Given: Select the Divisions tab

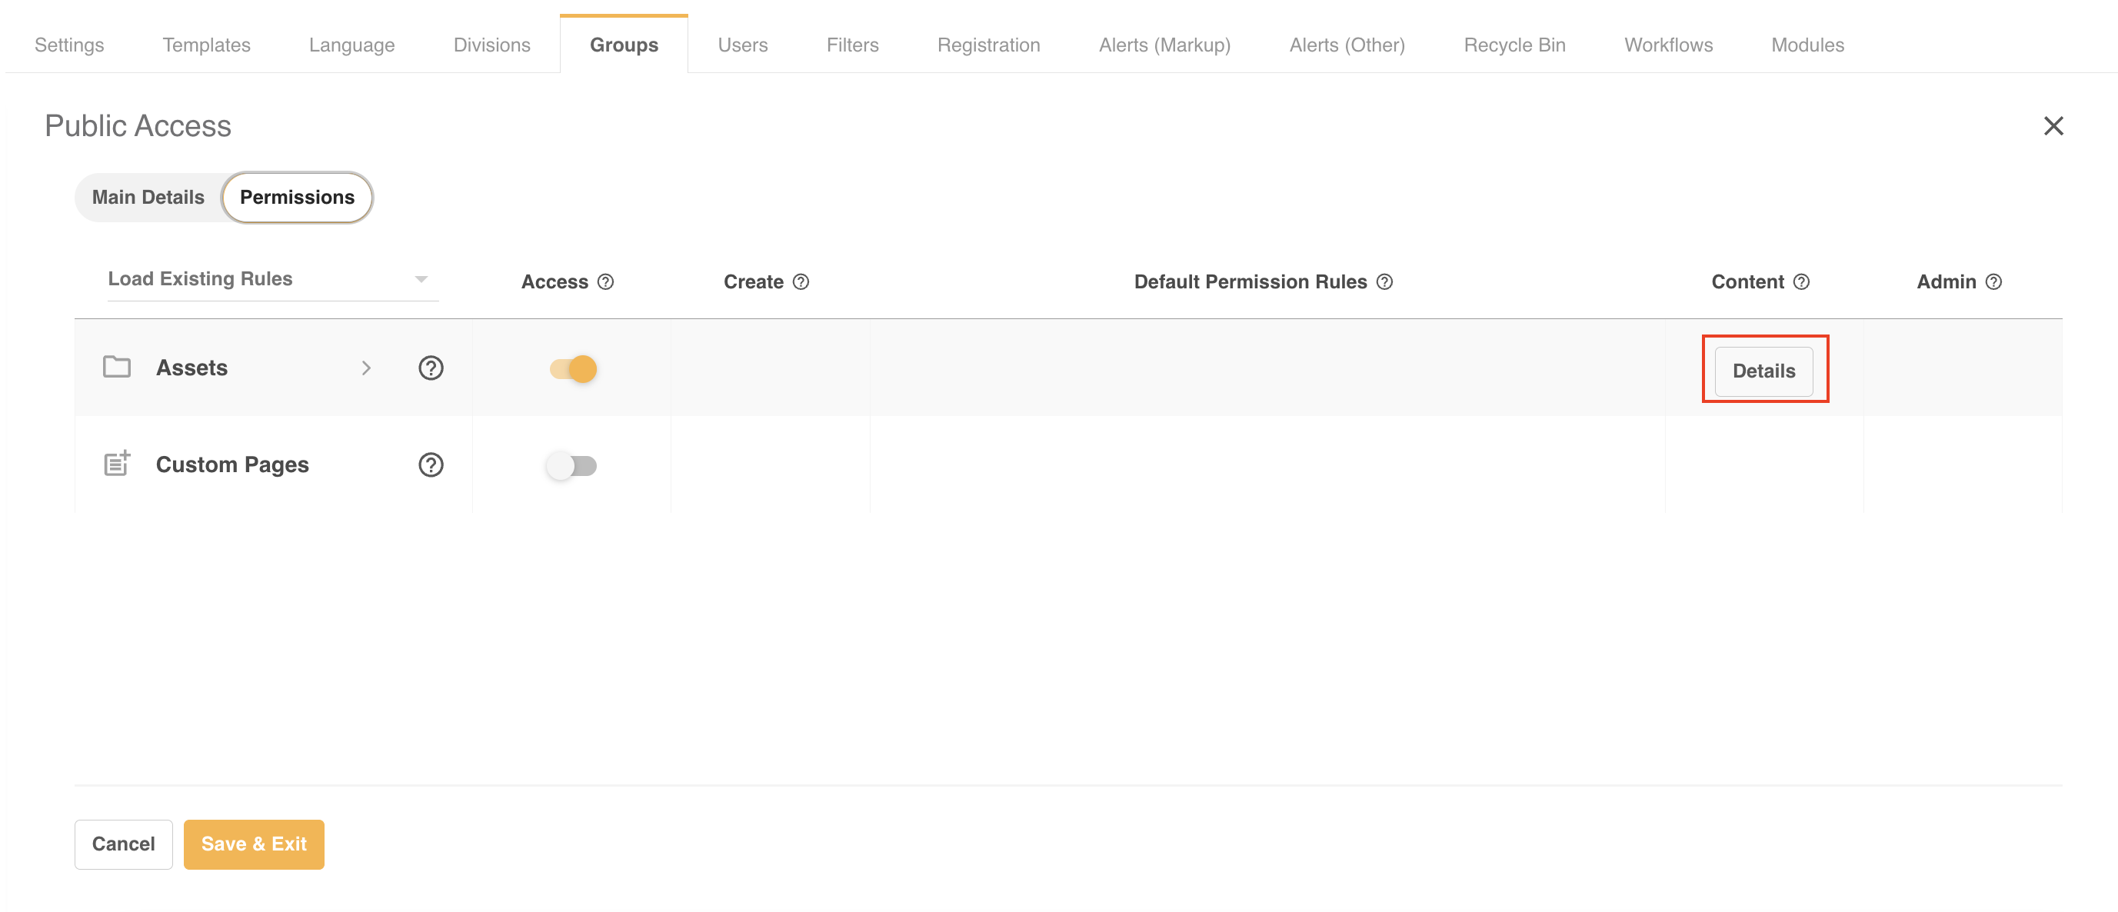Looking at the screenshot, I should click(x=491, y=45).
